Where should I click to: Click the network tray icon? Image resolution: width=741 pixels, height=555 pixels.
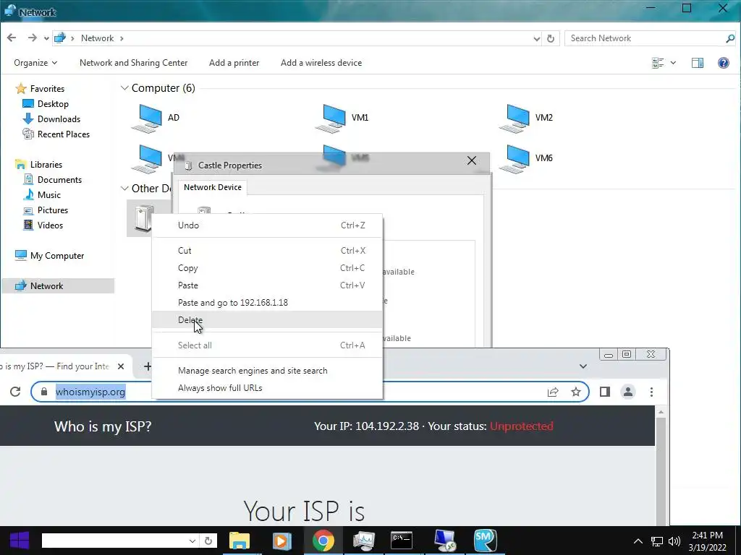click(656, 541)
